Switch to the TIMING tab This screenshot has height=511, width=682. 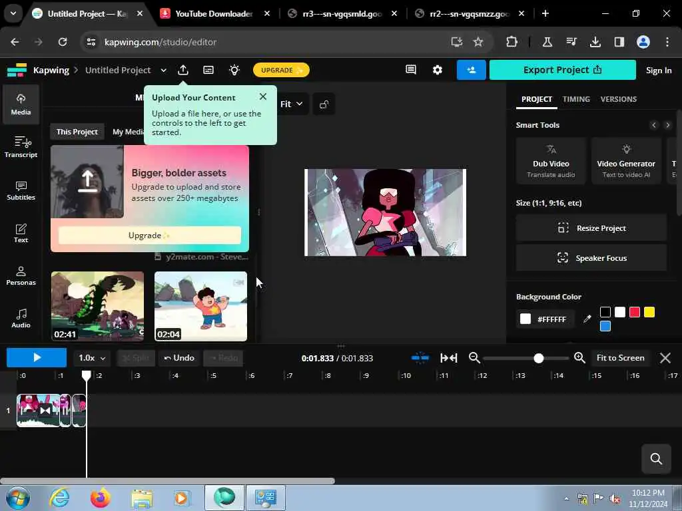pos(576,99)
